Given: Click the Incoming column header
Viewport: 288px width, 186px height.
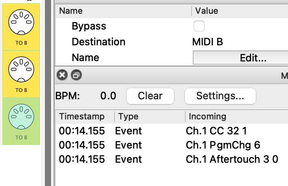Looking at the screenshot, I should (207, 117).
